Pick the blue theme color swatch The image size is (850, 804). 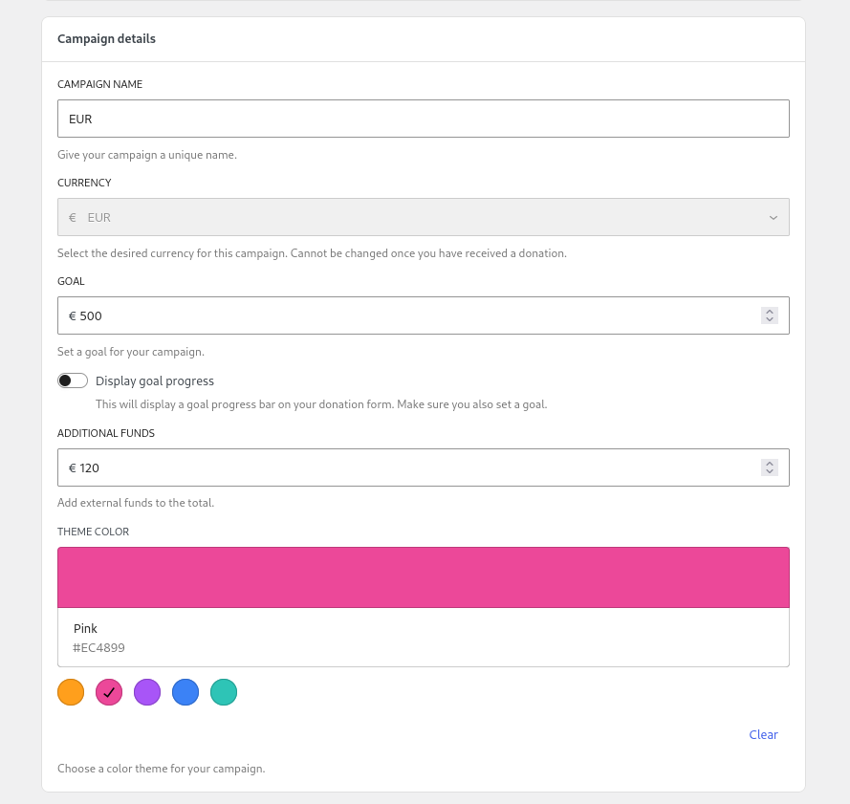tap(185, 692)
